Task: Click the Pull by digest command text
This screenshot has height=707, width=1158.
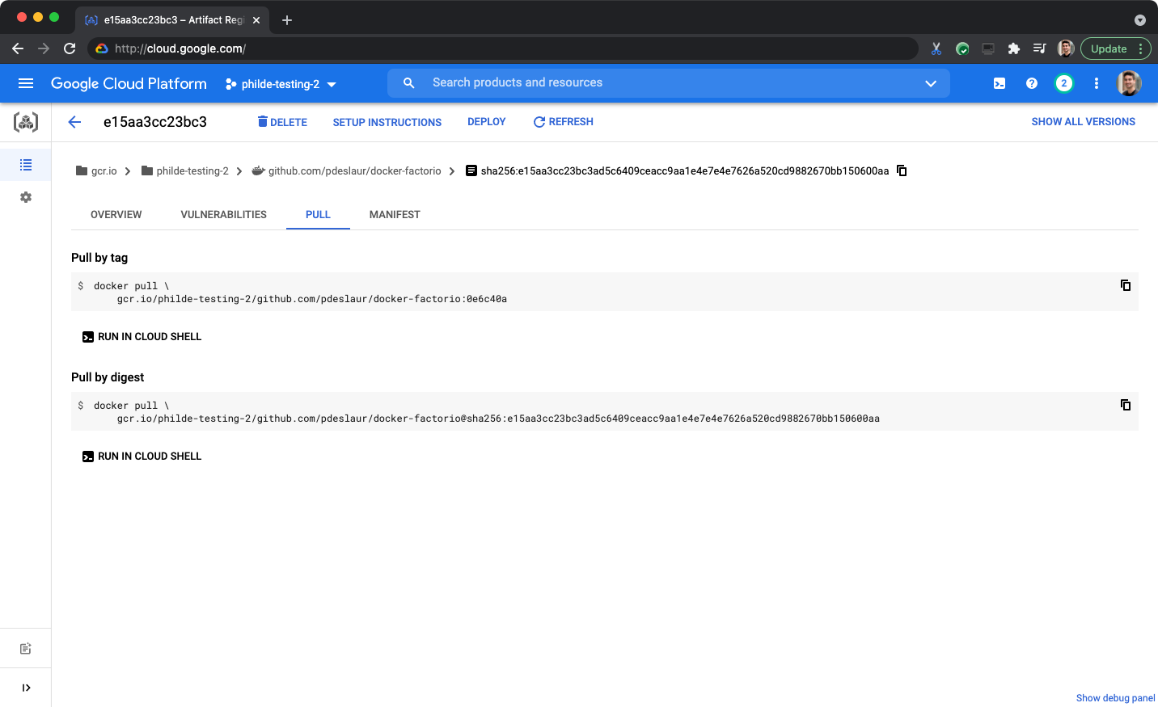Action: [487, 412]
